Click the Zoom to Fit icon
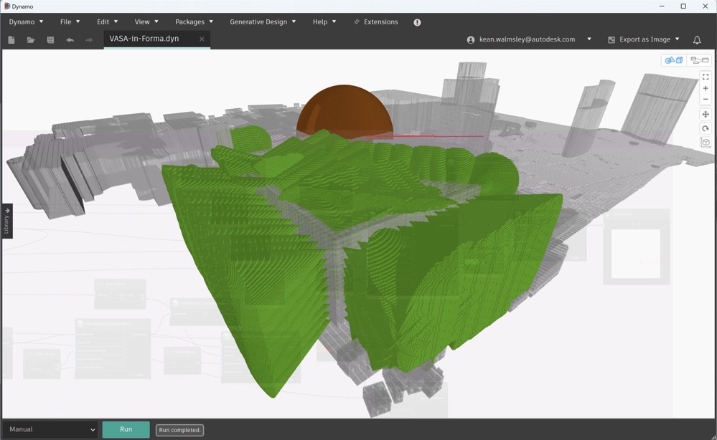This screenshot has height=440, width=717. pyautogui.click(x=706, y=77)
